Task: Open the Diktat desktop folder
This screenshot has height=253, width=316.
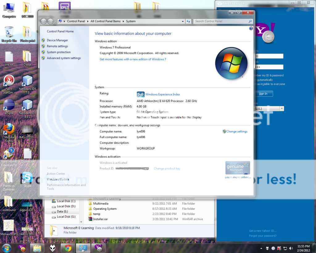Action: click(27, 58)
